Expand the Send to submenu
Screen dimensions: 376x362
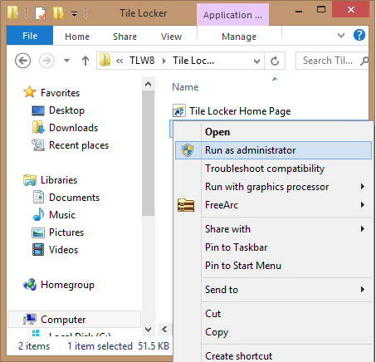click(273, 290)
